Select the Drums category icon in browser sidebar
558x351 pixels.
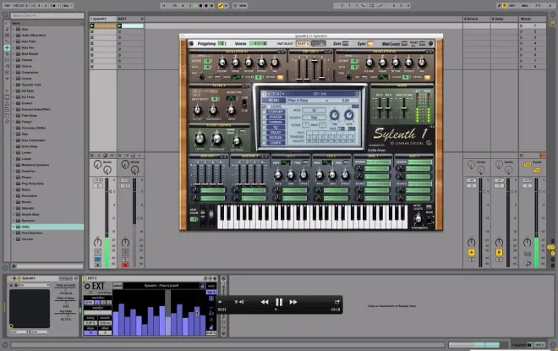(7, 36)
